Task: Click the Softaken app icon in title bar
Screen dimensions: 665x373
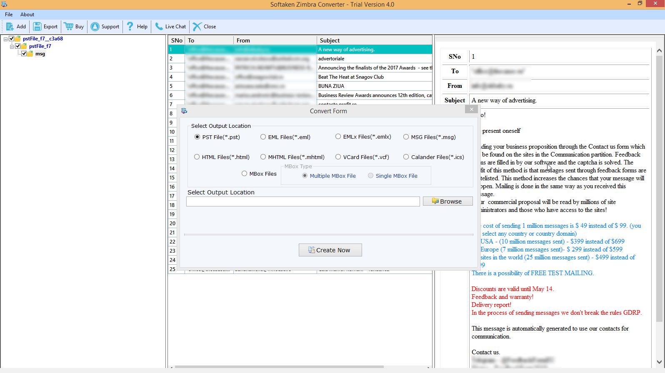Action: (4, 4)
